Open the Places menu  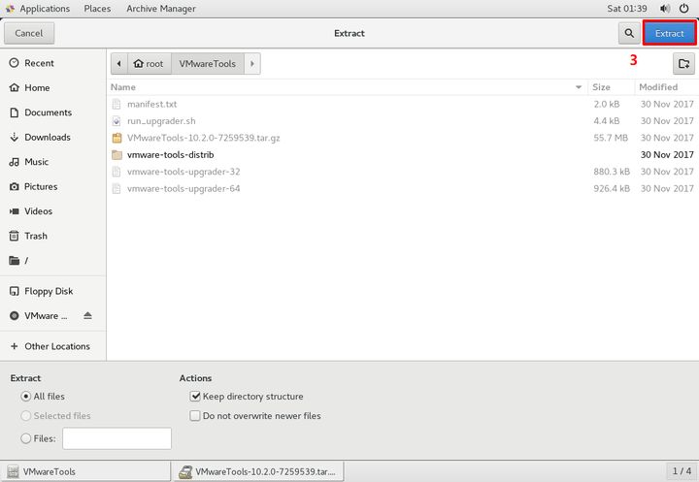coord(97,9)
